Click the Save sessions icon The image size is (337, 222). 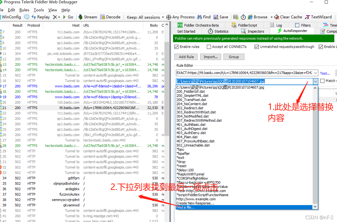(x=216, y=17)
